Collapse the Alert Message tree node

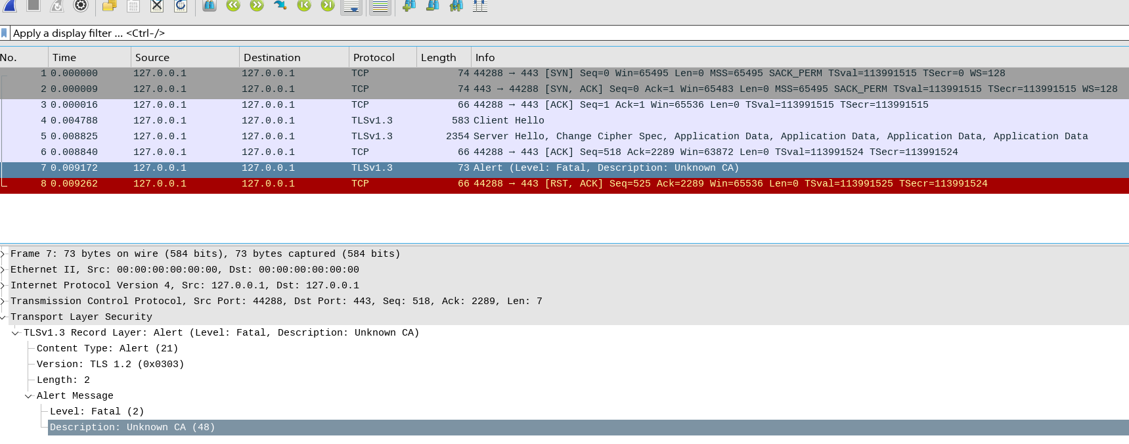tap(28, 395)
